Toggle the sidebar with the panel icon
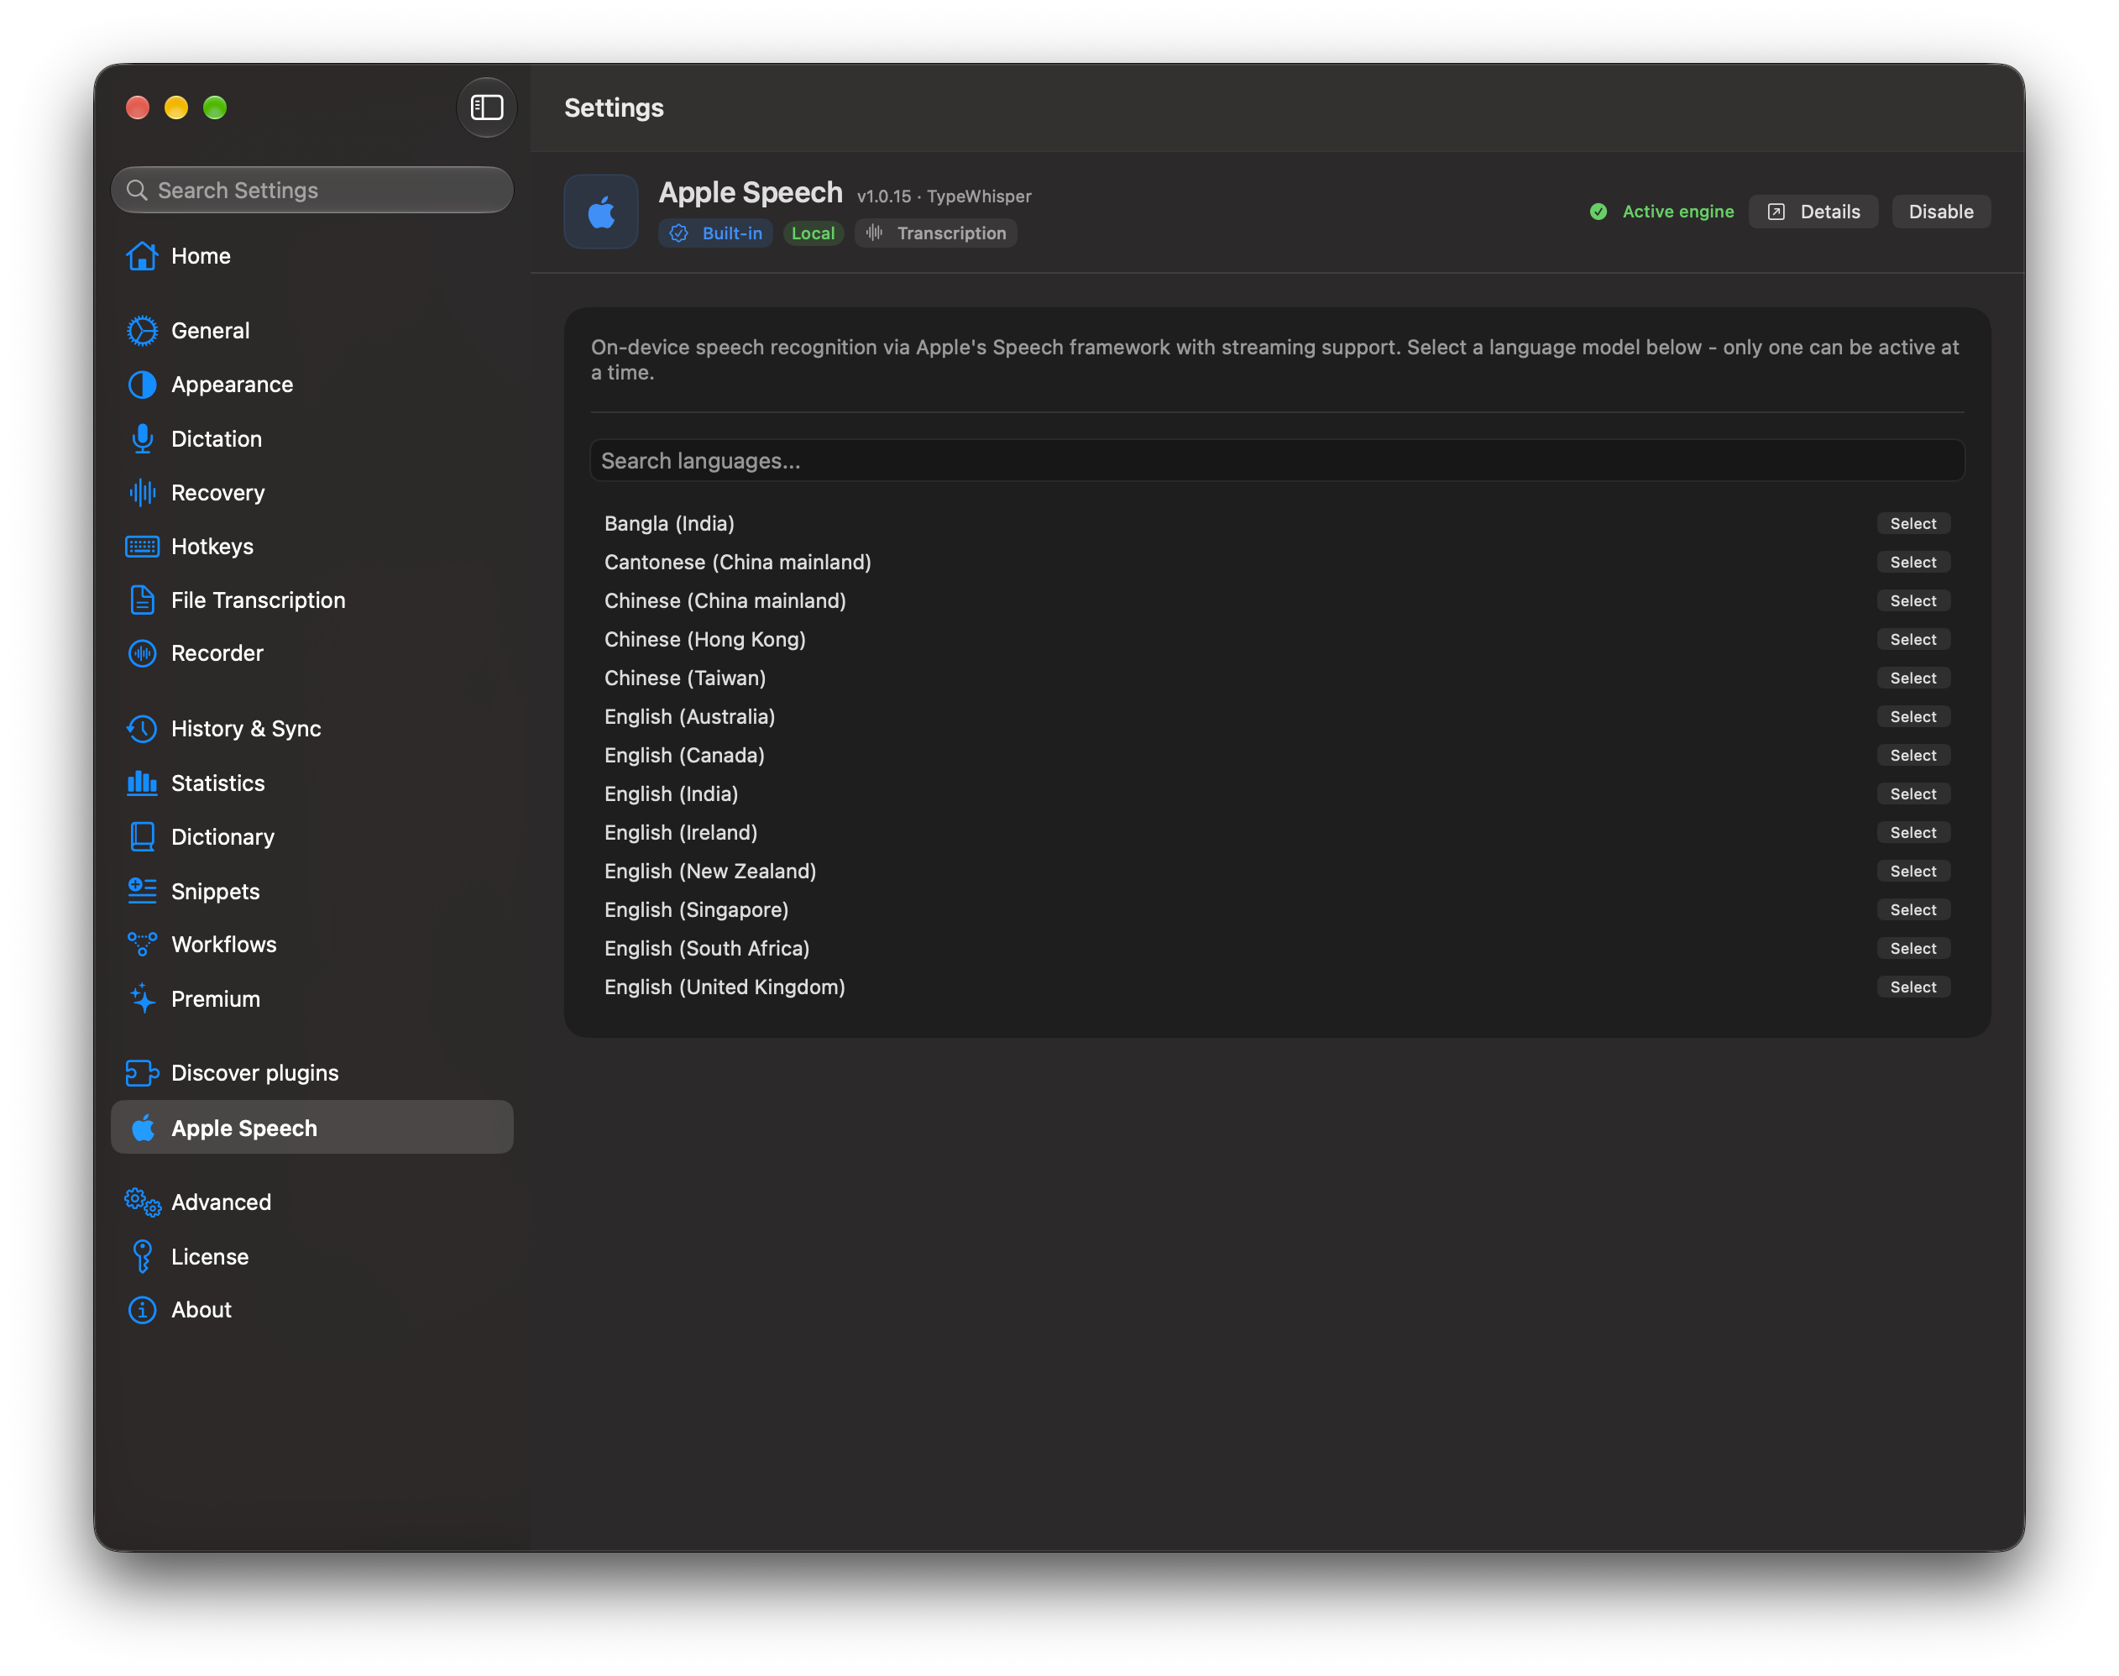The width and height of the screenshot is (2119, 1676). [487, 107]
